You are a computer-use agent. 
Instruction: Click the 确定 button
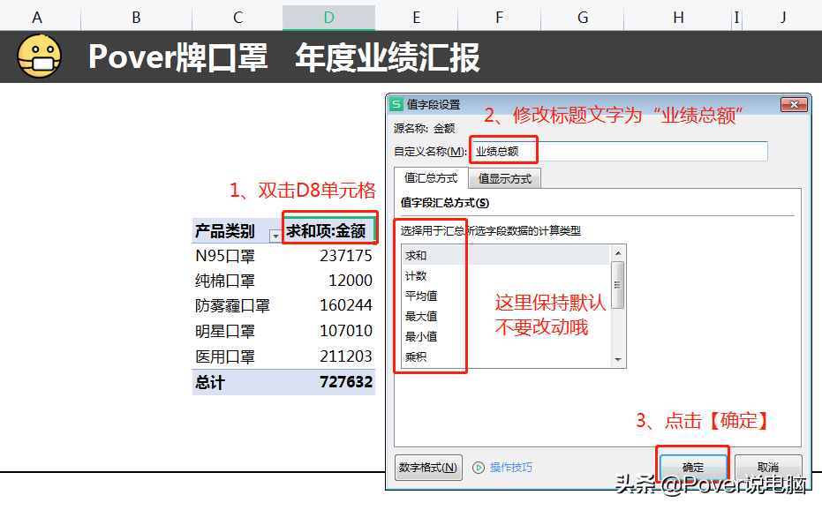click(x=692, y=467)
